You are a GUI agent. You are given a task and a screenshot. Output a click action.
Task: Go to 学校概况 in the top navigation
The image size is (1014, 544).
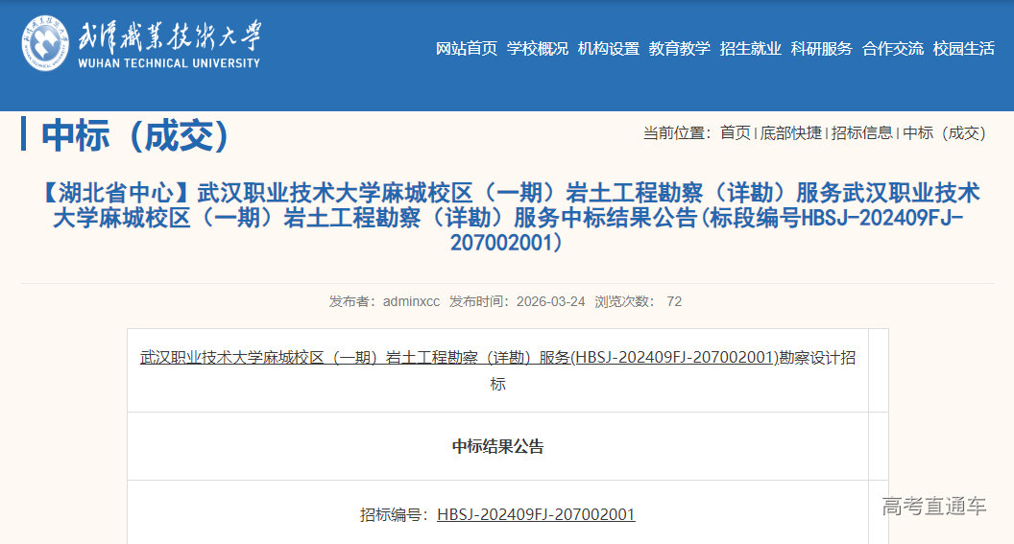(x=537, y=49)
